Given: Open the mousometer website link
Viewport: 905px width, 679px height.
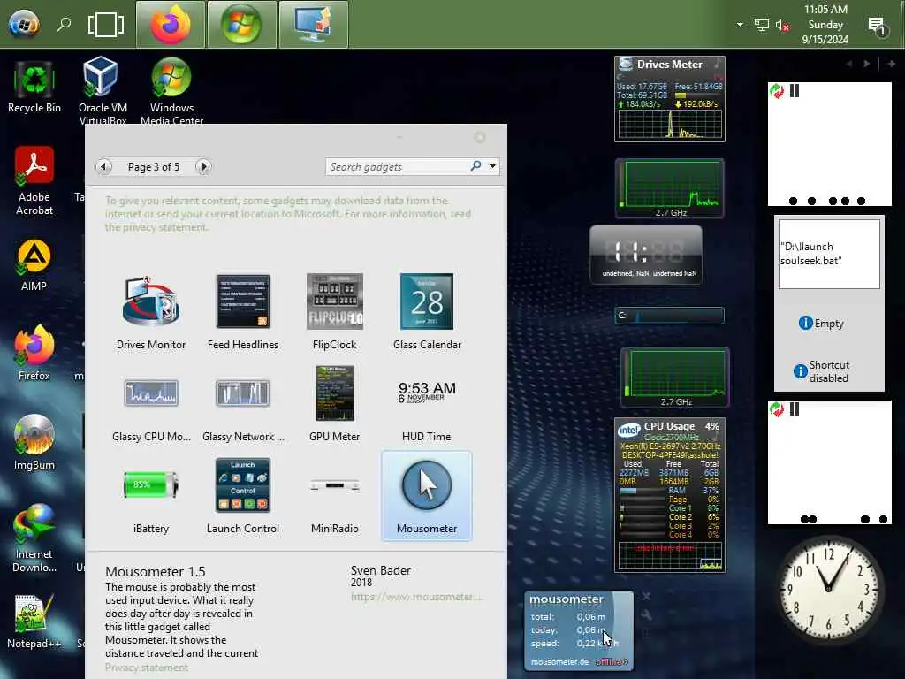Looking at the screenshot, I should (x=417, y=597).
